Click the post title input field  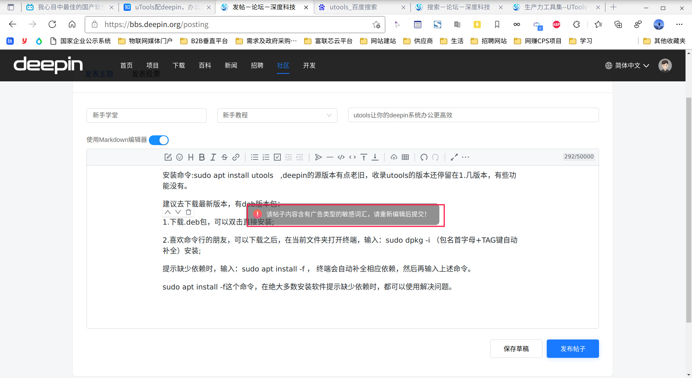(473, 115)
